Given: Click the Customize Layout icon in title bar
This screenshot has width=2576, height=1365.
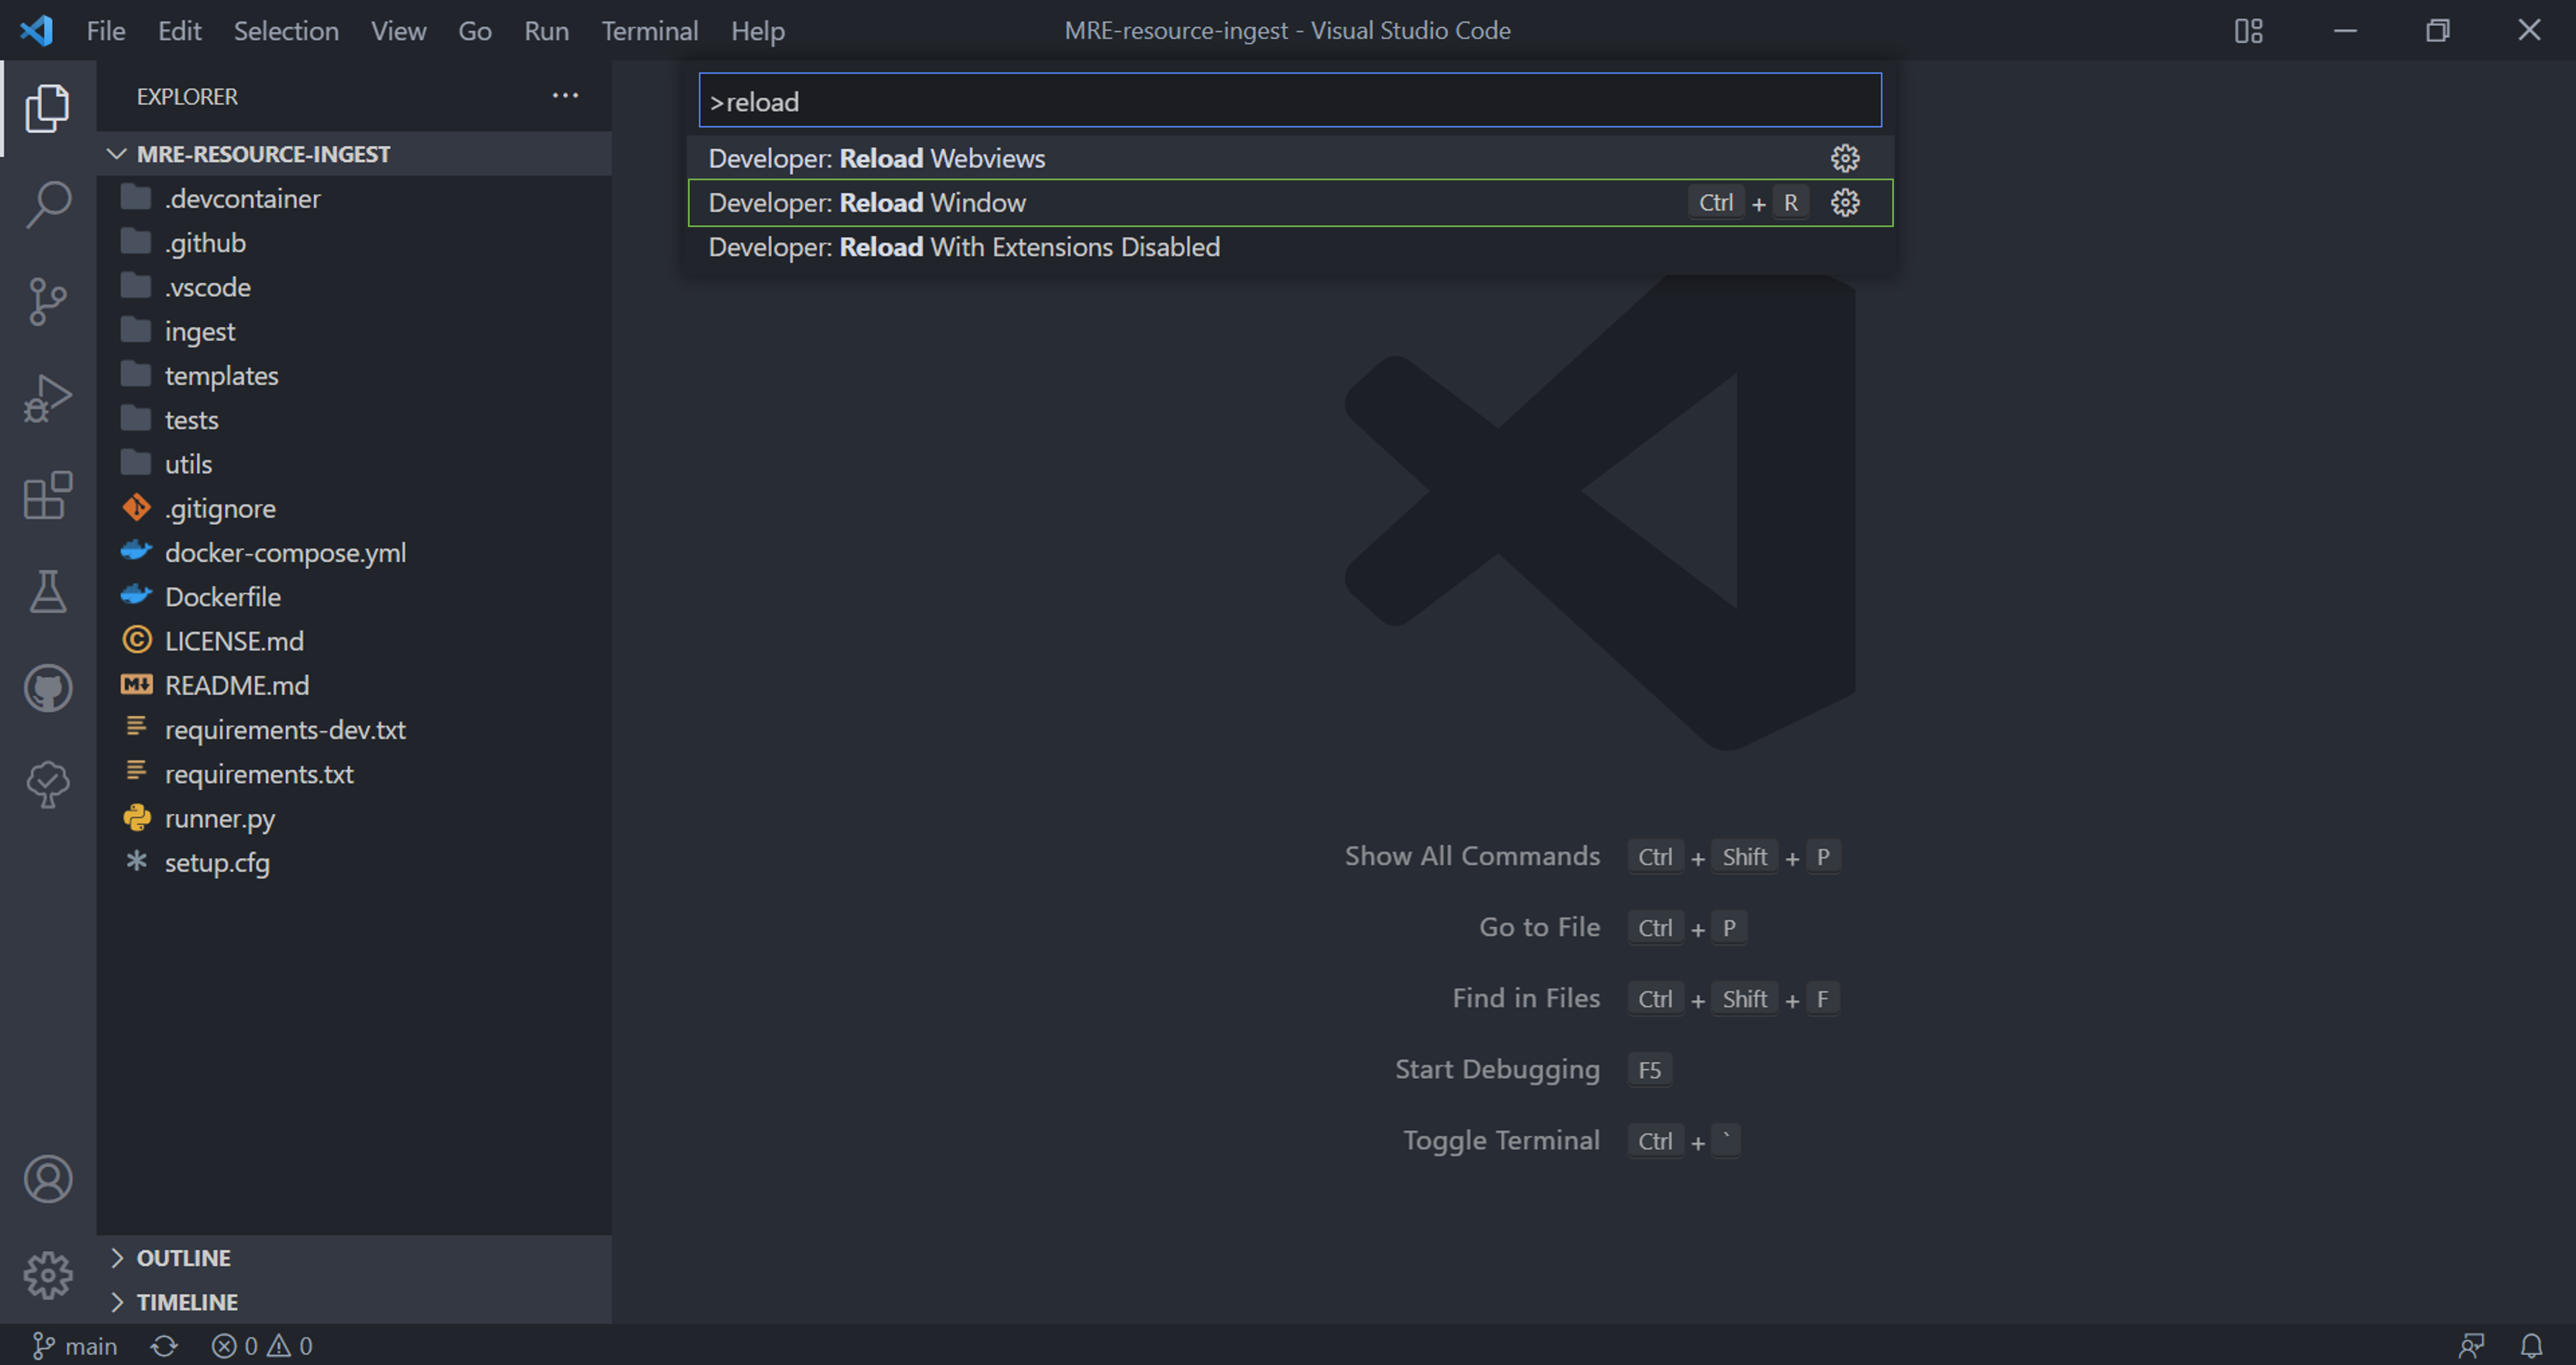Looking at the screenshot, I should pyautogui.click(x=2248, y=31).
